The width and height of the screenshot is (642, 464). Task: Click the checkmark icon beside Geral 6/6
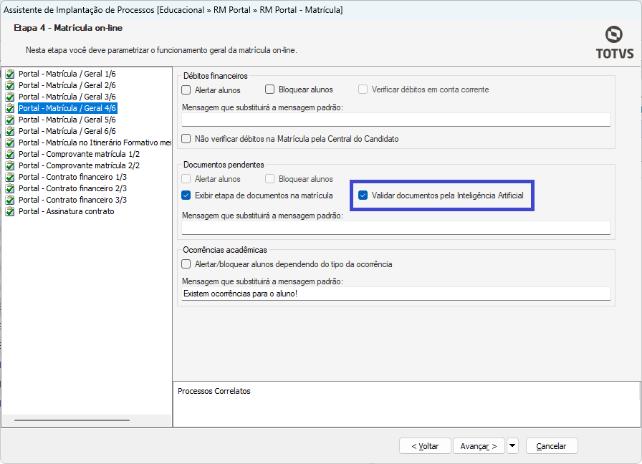[x=10, y=131]
